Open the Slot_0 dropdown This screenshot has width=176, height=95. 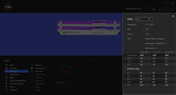(144, 19)
